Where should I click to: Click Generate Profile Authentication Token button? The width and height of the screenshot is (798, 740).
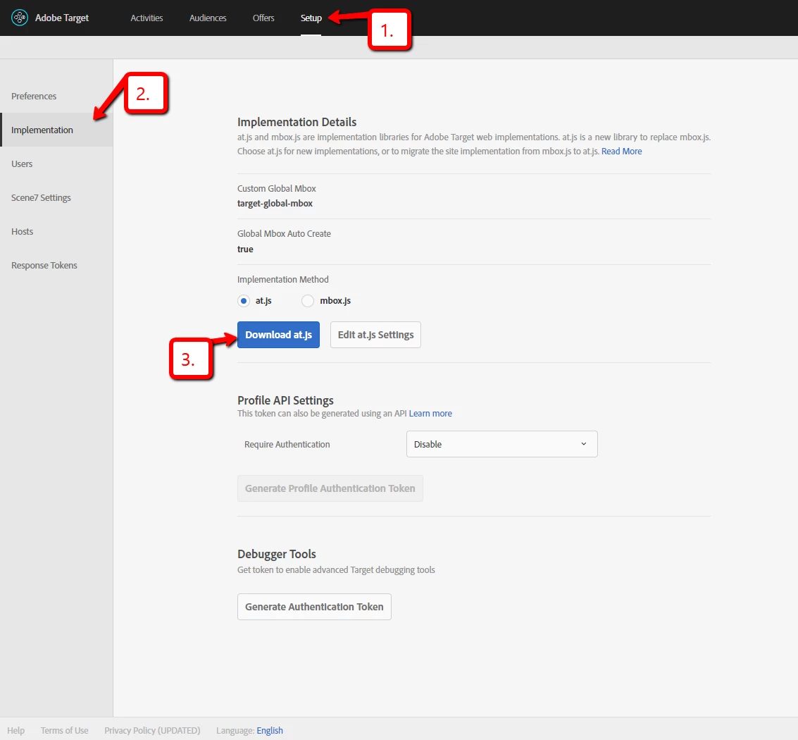(x=330, y=488)
